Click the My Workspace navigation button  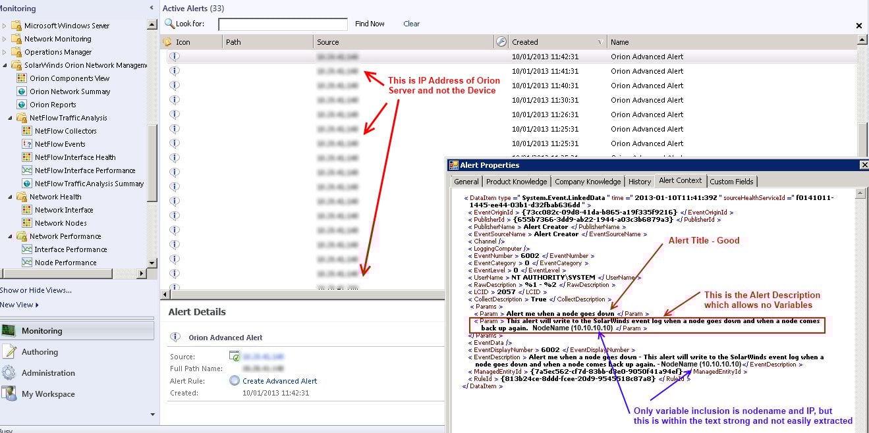[x=77, y=394]
